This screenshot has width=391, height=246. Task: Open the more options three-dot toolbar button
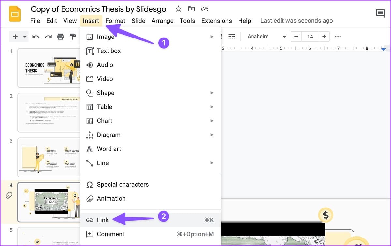[x=338, y=37]
